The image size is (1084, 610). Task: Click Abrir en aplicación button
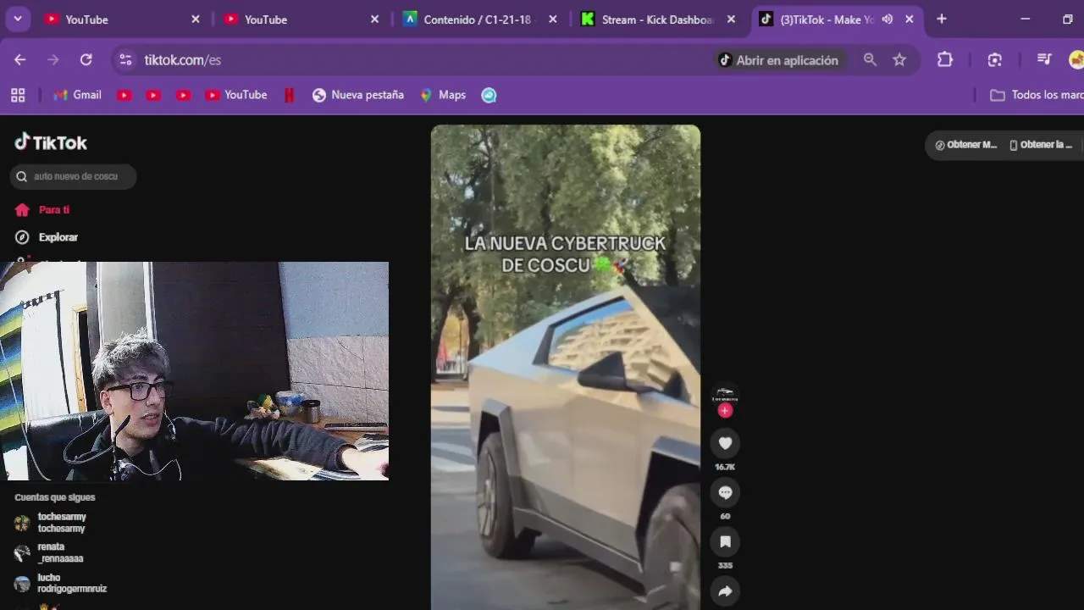click(778, 60)
